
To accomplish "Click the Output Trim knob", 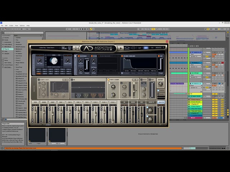I will (161, 84).
